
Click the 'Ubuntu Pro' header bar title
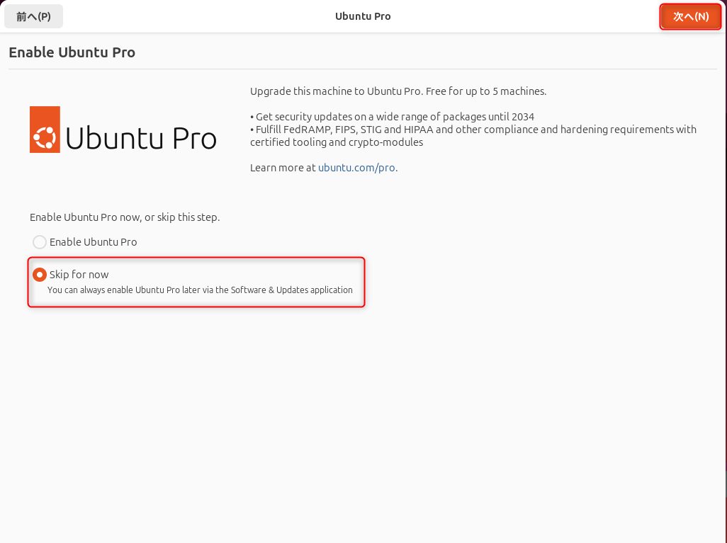coord(363,16)
